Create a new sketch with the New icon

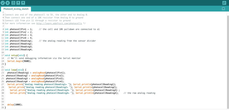pyautogui.click(x=13, y=3)
